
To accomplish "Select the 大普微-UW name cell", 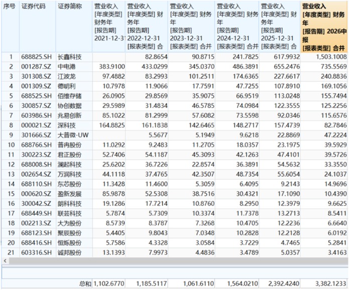I will pos(73,135).
